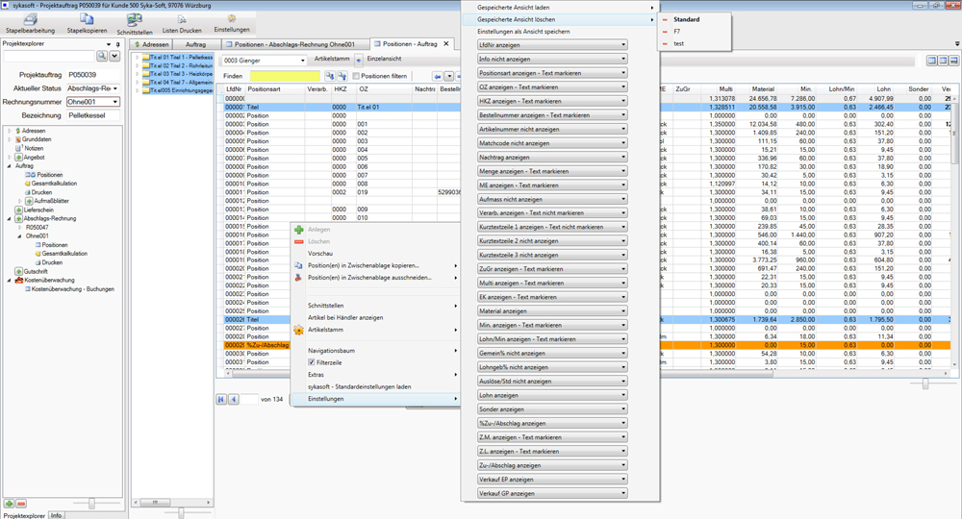Choose Vorschau in the context menu
Image resolution: width=962 pixels, height=519 pixels.
point(320,253)
